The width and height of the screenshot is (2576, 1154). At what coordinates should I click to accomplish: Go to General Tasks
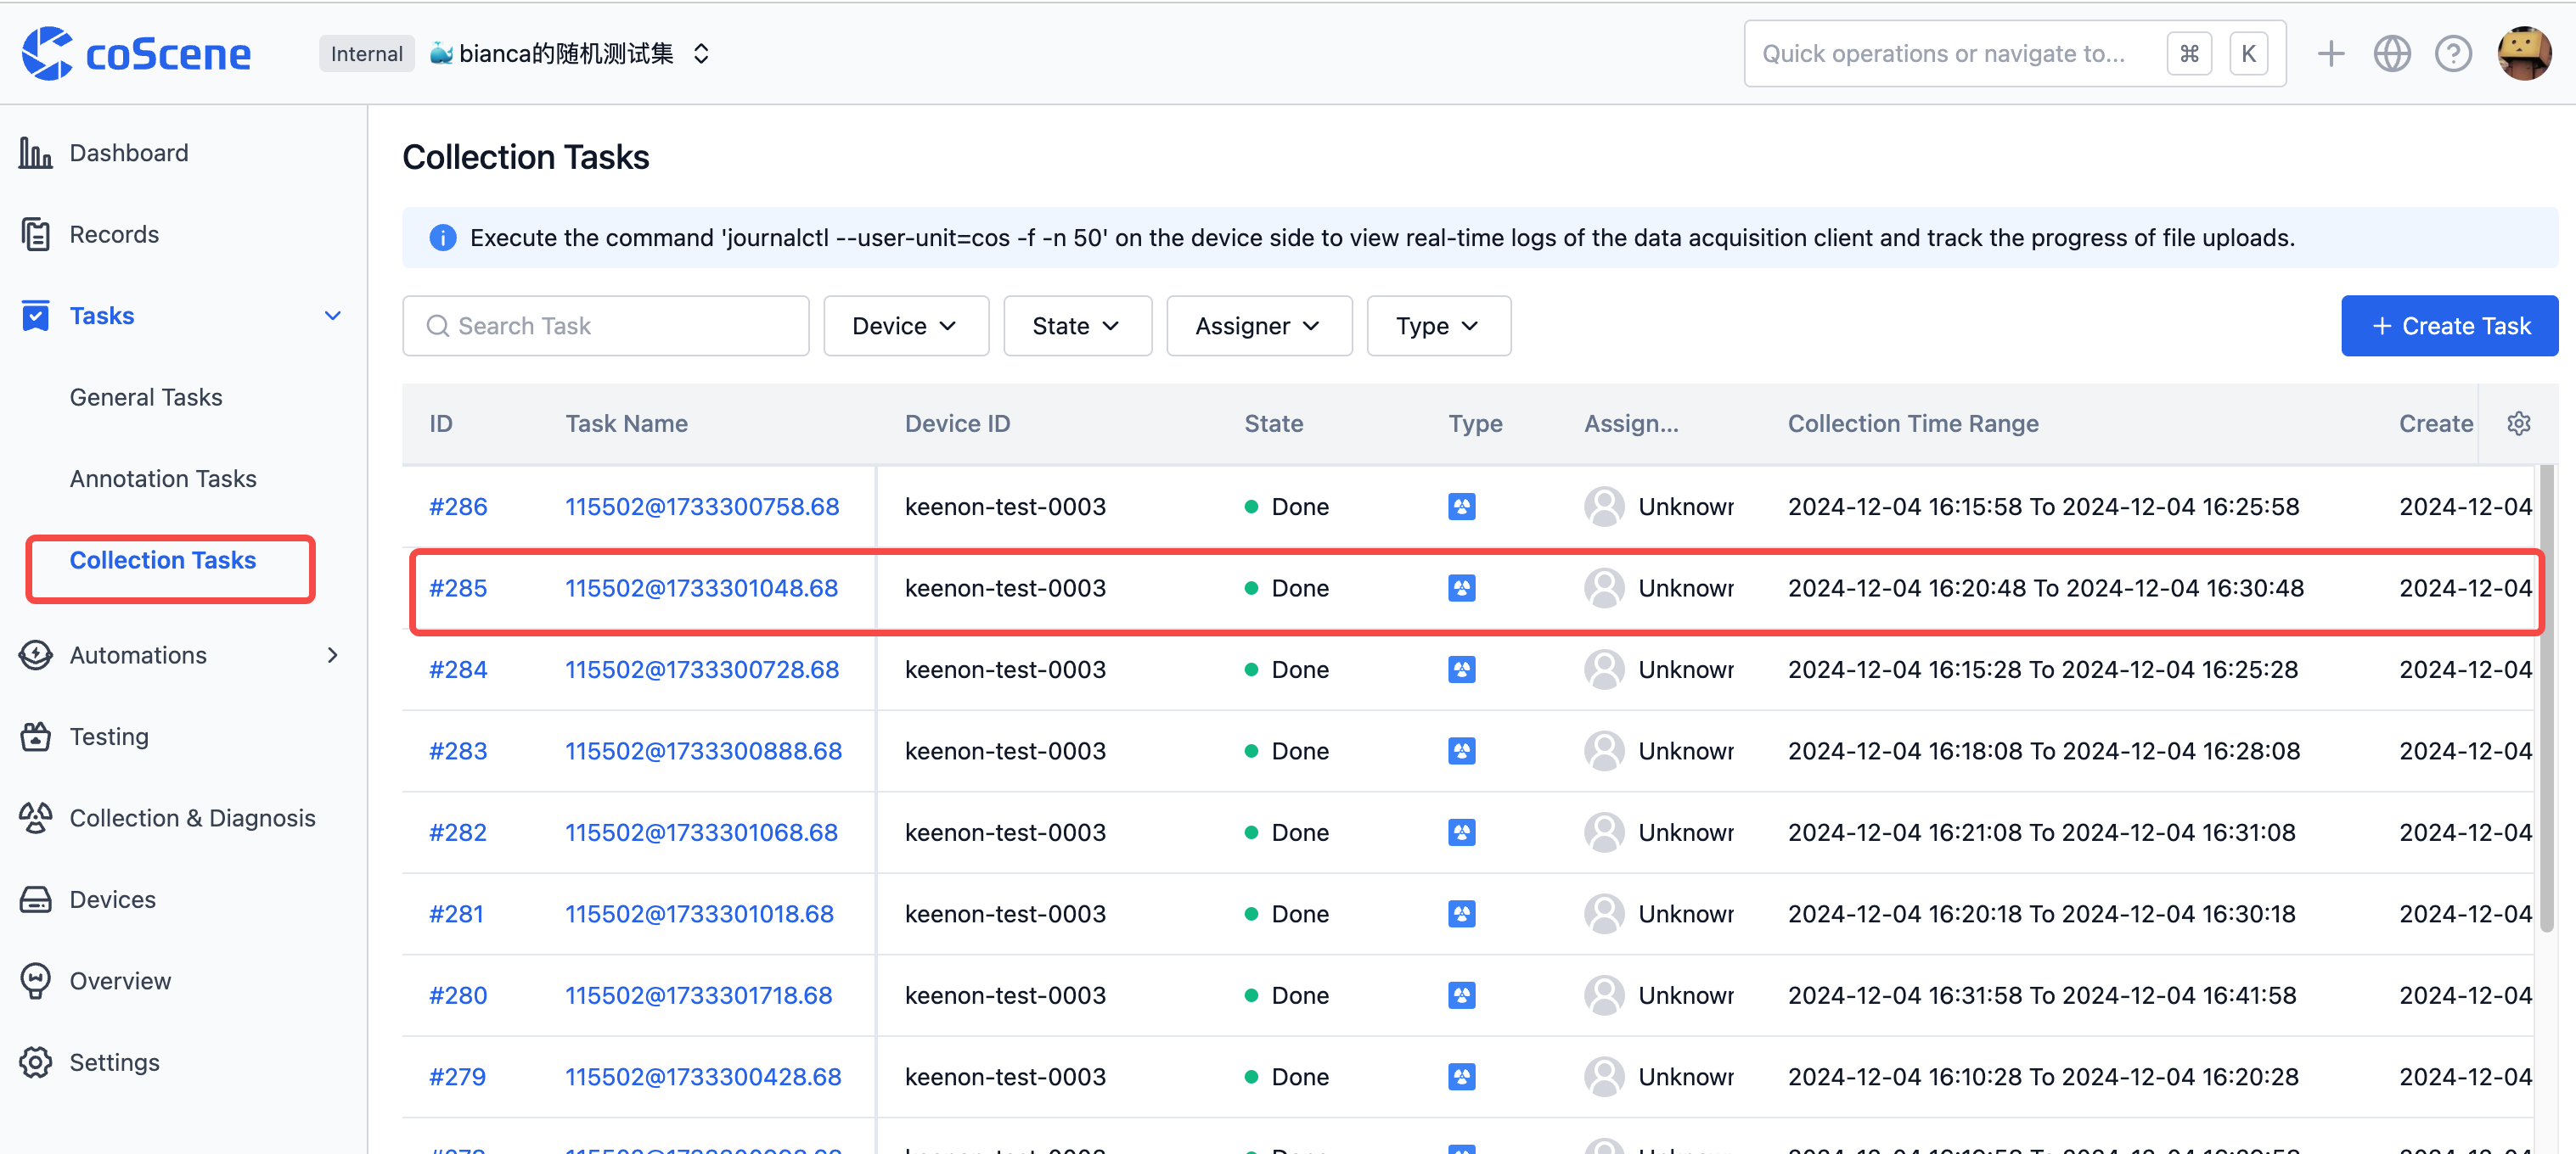(146, 398)
